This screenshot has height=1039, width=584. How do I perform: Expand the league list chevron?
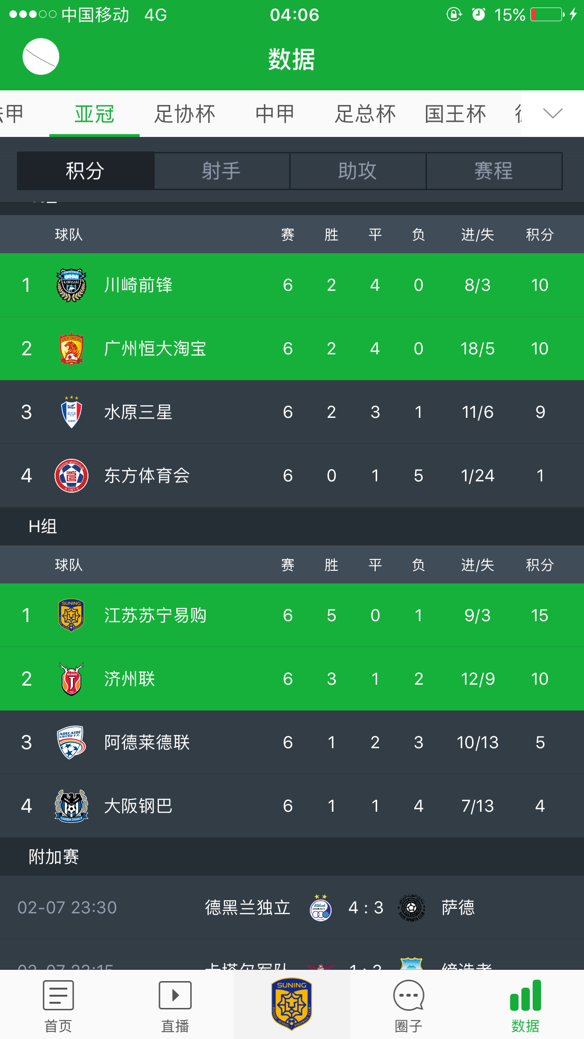(x=552, y=113)
